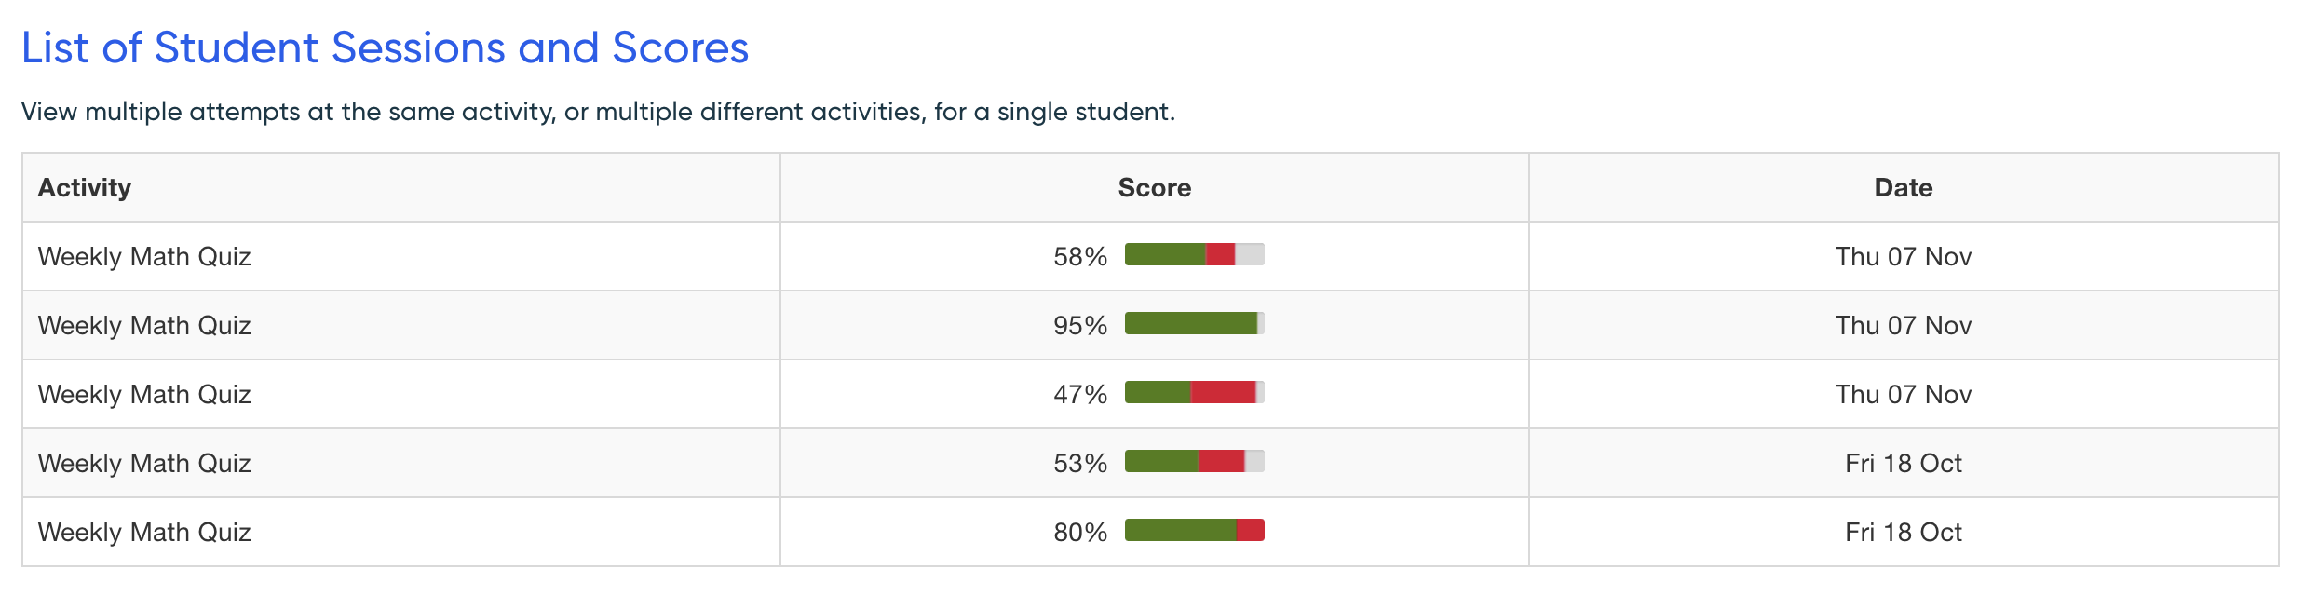
Task: Open the Weekly Math Quiz scored 47%
Action: [x=144, y=395]
